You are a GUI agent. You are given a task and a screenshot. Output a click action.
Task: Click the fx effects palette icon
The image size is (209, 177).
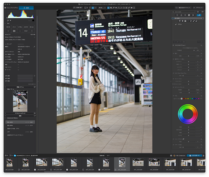pyautogui.click(x=193, y=15)
